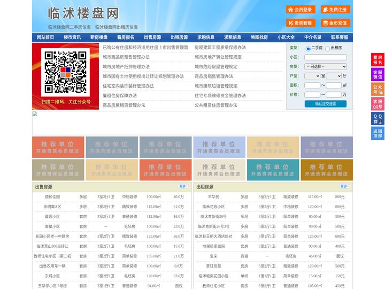
Task: Open 联系客服 nav item
Action: click(x=340, y=37)
